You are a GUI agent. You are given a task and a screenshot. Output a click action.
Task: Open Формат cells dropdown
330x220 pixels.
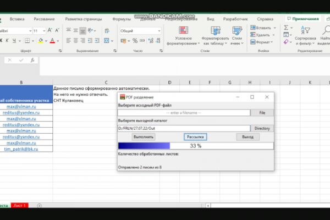[x=262, y=42]
